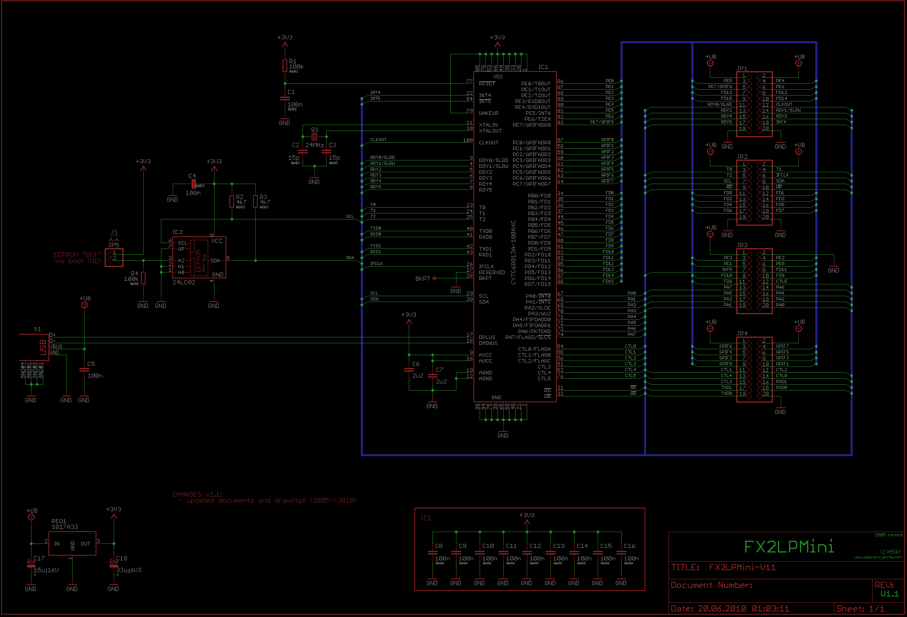Click the WAKEUP pin label on IC1
The height and width of the screenshot is (617, 907).
click(488, 113)
